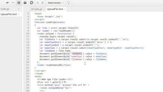Click 'var fileName = file.name;' on line 16

(x=56, y=51)
